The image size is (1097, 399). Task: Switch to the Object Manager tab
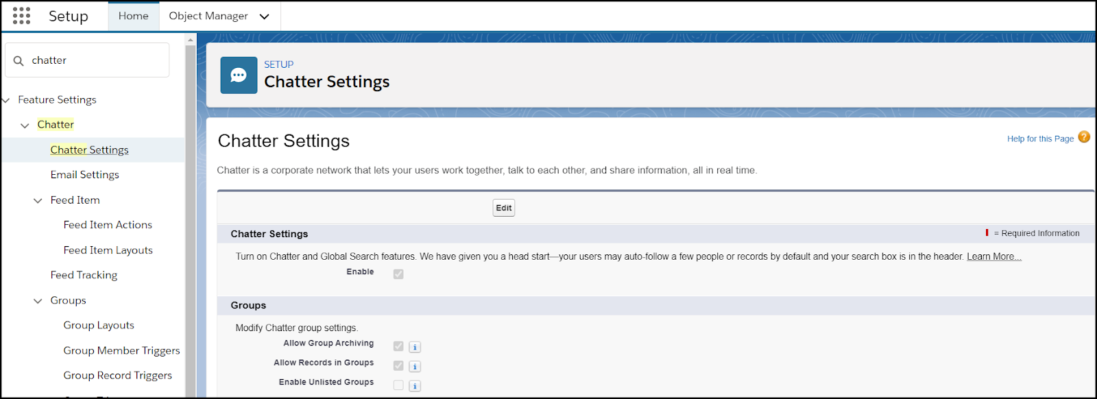208,16
